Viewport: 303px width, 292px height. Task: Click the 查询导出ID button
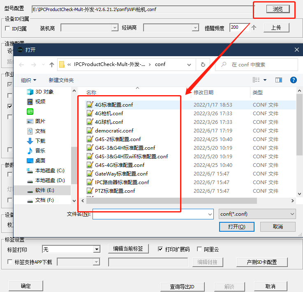[182, 287]
